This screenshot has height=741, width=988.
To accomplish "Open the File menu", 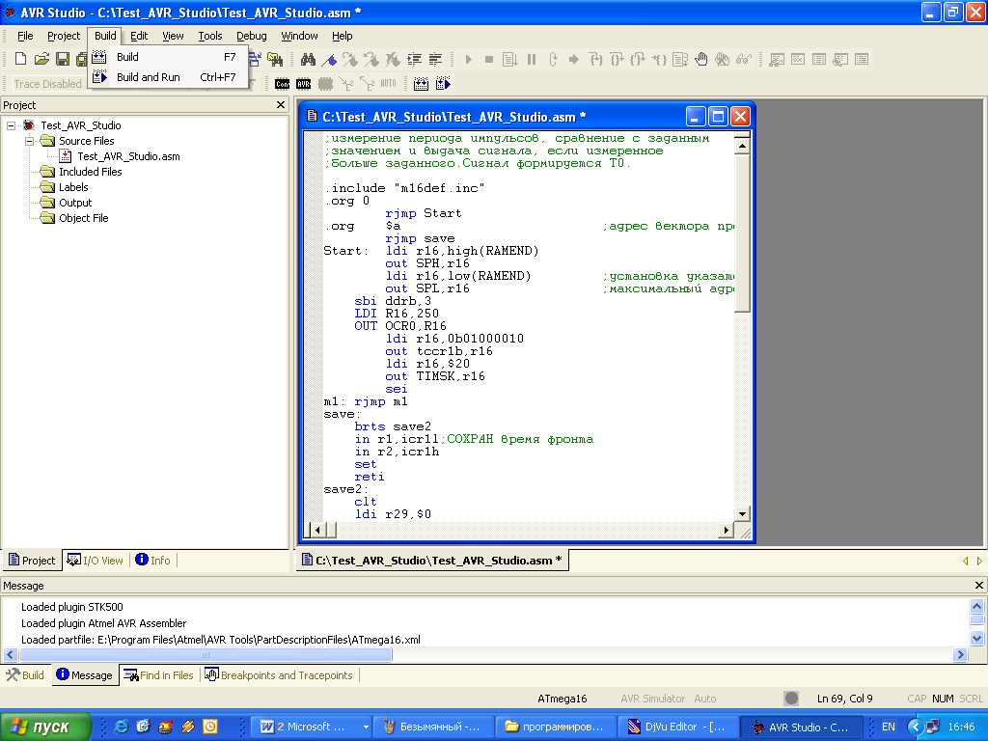I will click(x=25, y=36).
